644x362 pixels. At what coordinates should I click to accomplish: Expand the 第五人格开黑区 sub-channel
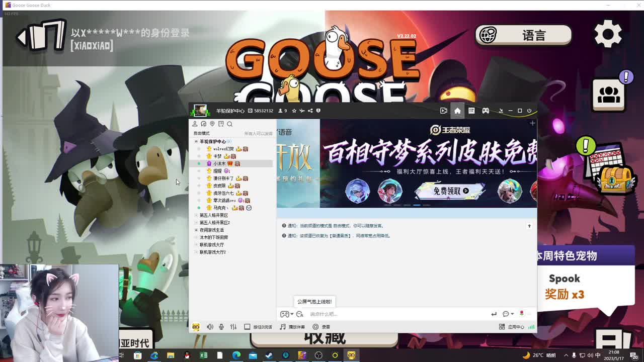[196, 215]
